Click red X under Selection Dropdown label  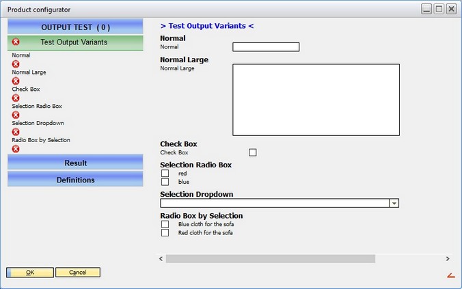pyautogui.click(x=16, y=132)
